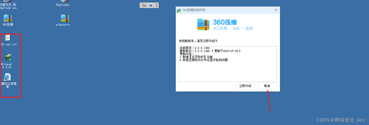Image resolution: width=369 pixels, height=125 pixels.
Task: Click the 当前版本：4.0.0.1360 line
Action: (x=195, y=48)
